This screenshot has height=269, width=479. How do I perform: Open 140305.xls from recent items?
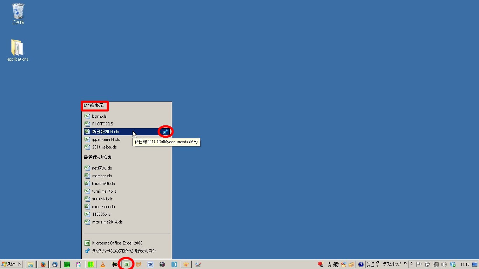127,214
